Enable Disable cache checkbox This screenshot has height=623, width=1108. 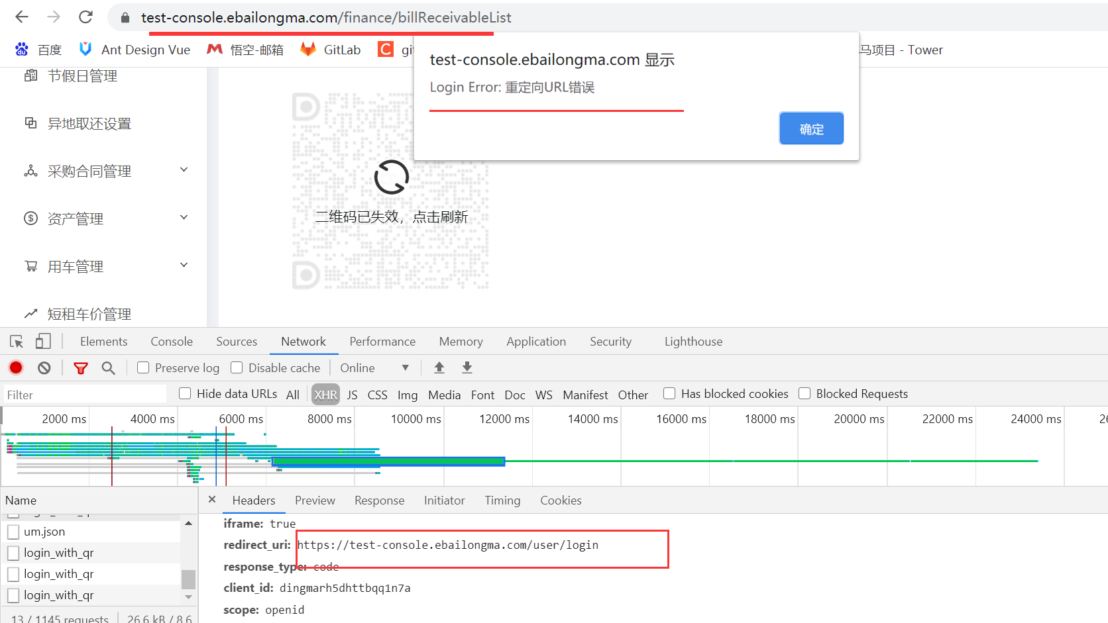(x=237, y=367)
